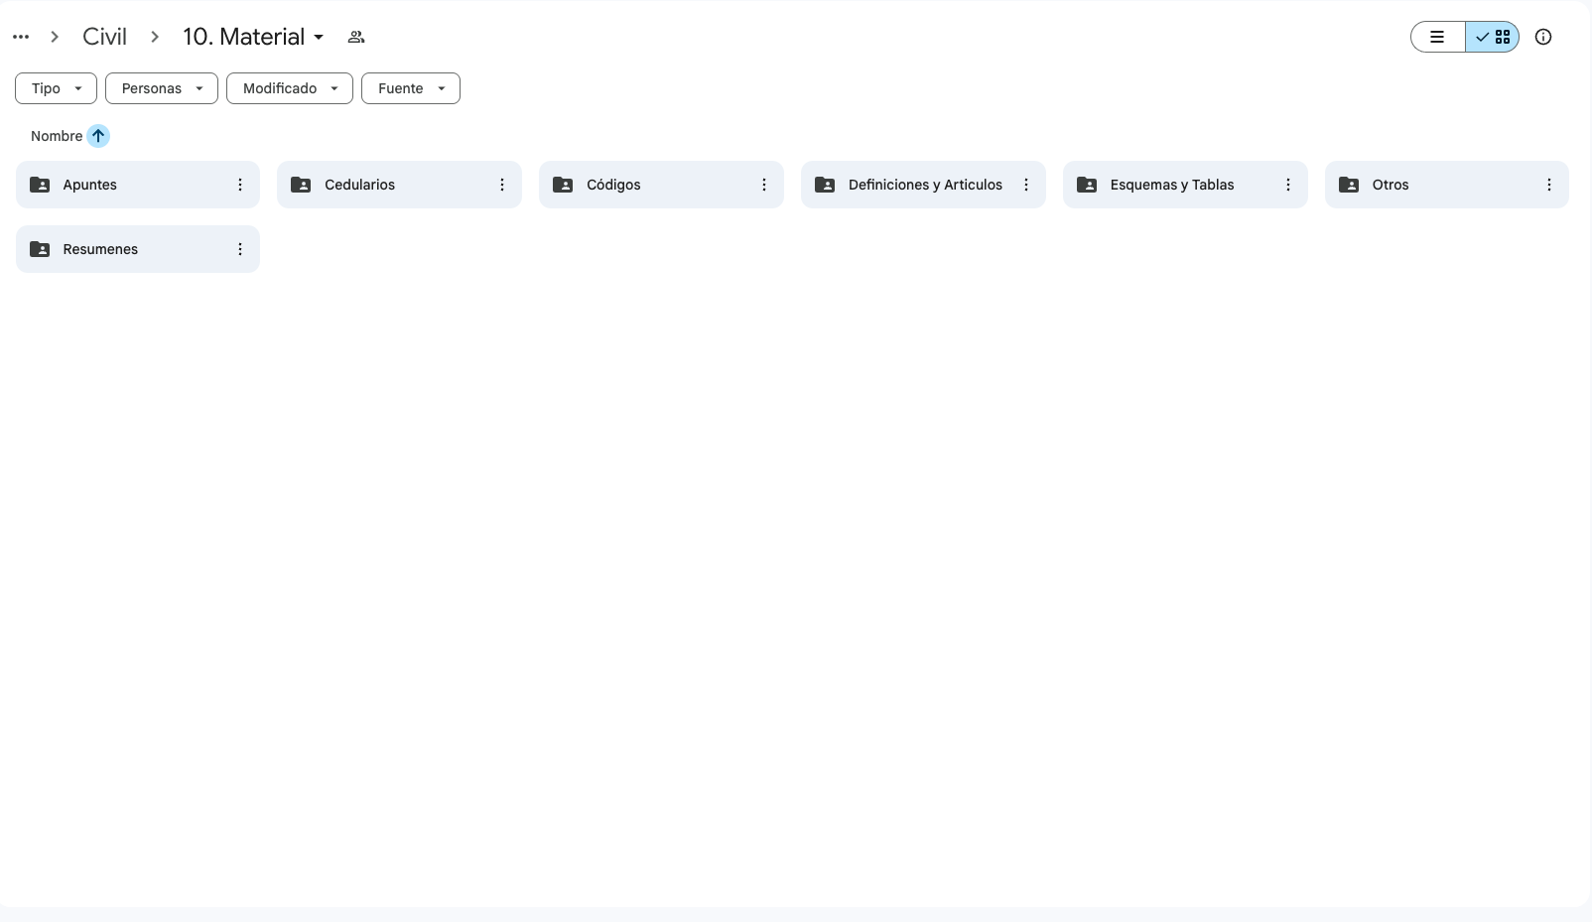Reverse sort direction with the arrow
Image resolution: width=1592 pixels, height=922 pixels.
[x=98, y=136]
